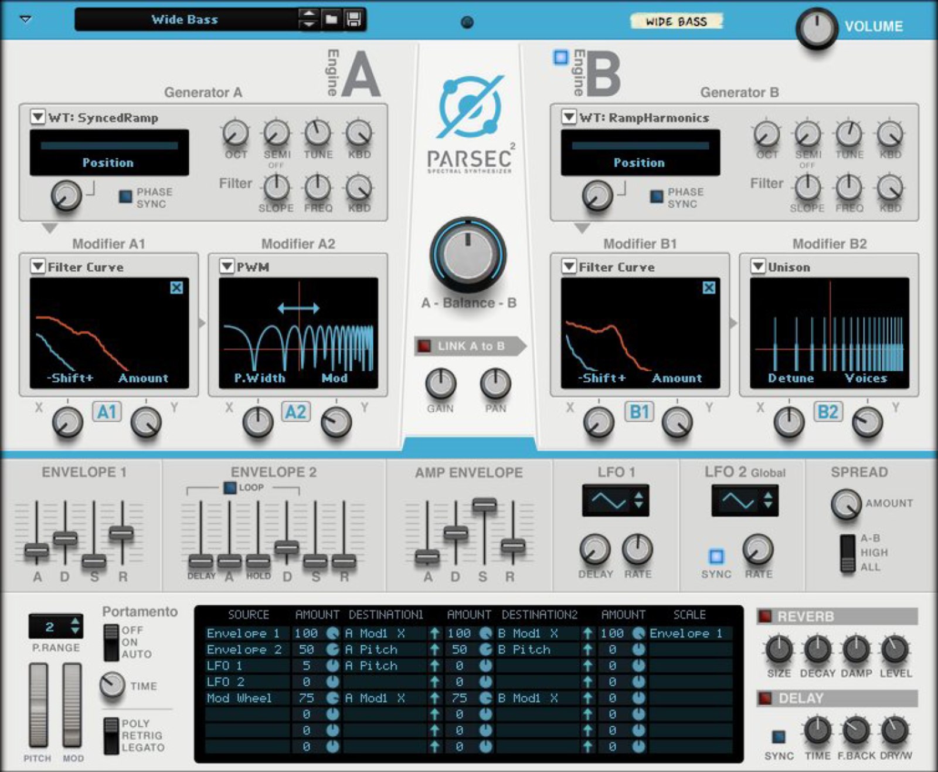Open the WT: SyncedRamp wavetable dropdown
Image resolution: width=938 pixels, height=772 pixels.
pos(39,117)
